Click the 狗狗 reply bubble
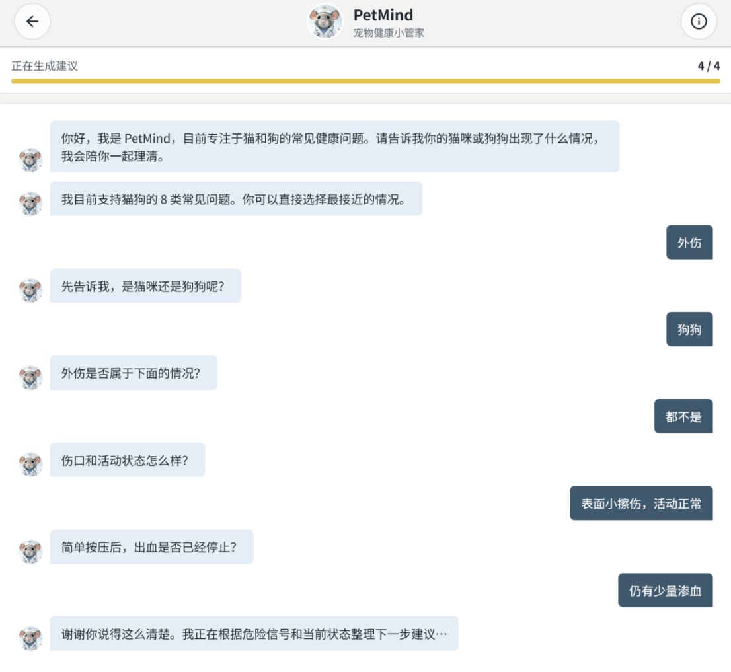The image size is (731, 672). 689,329
